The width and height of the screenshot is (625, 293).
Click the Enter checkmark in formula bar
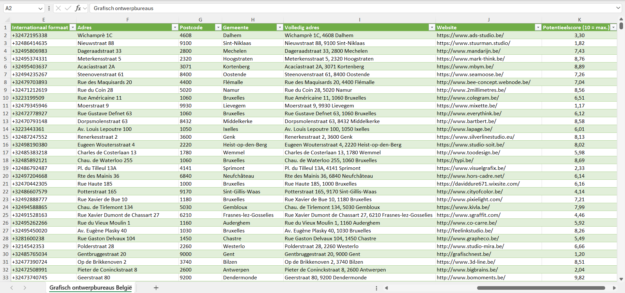(x=68, y=8)
